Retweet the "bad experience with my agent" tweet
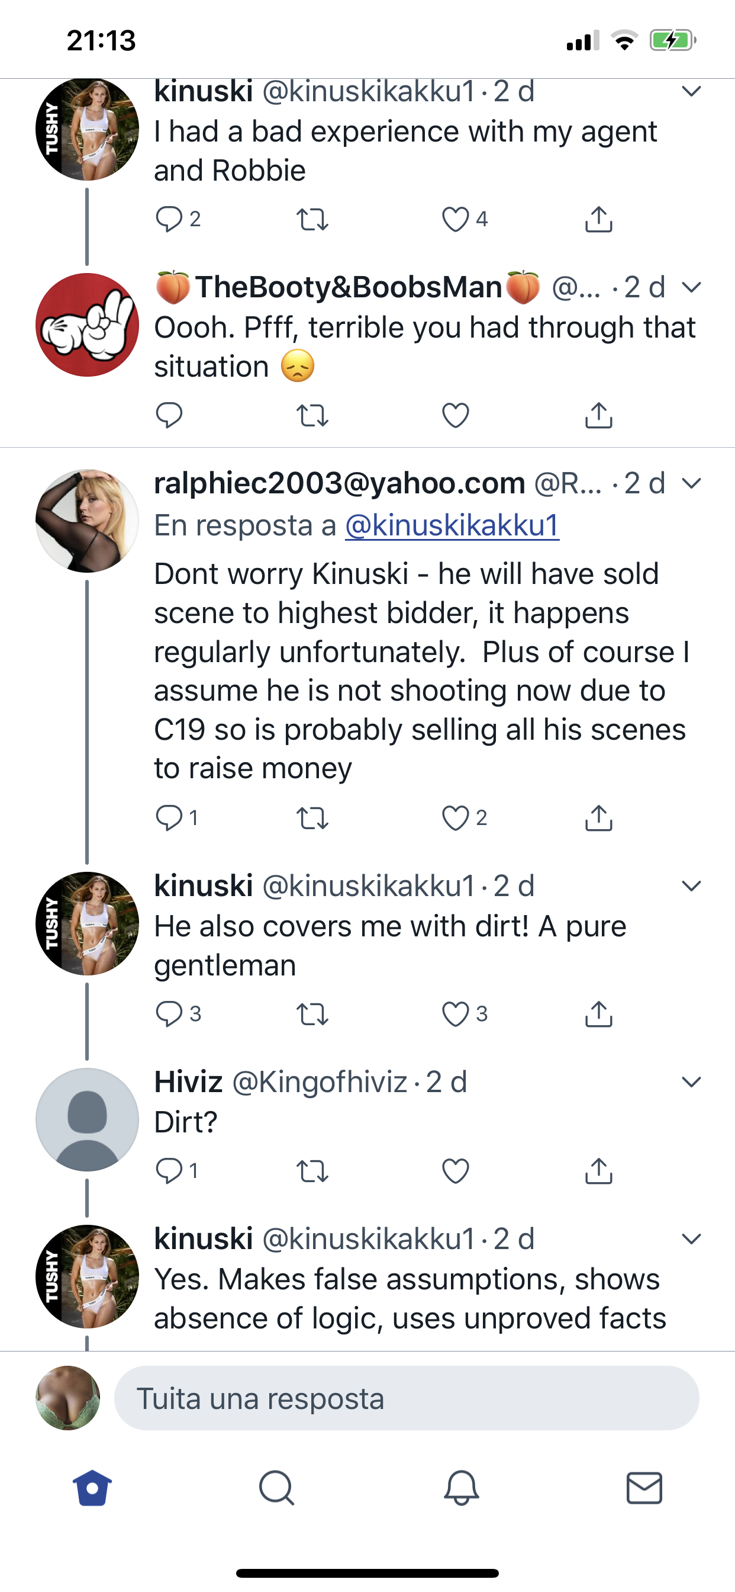The image size is (735, 1592). click(x=312, y=219)
